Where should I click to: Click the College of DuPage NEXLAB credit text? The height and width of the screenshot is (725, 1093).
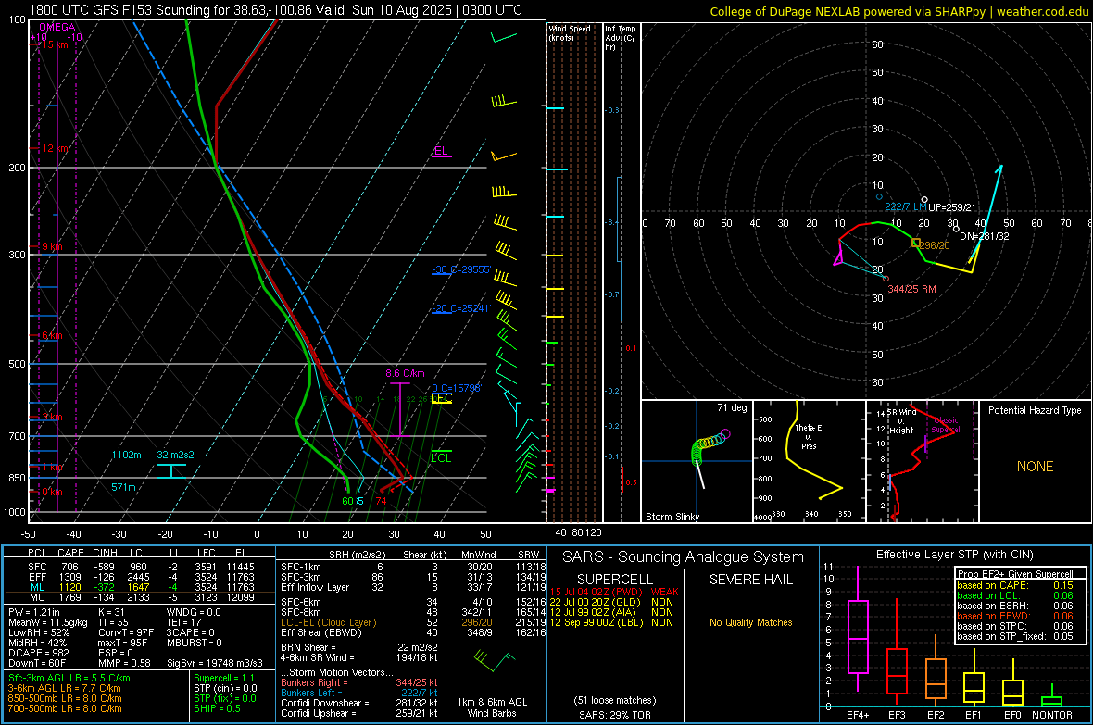(898, 11)
